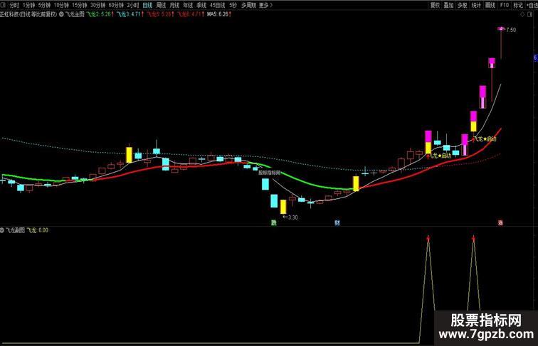Select the 30分钟 period tab
This screenshot has width=538, height=346.
coord(97,5)
